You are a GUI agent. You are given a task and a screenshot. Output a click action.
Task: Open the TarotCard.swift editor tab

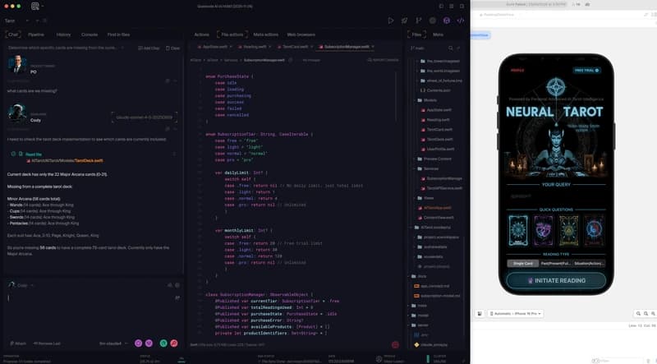click(x=293, y=47)
